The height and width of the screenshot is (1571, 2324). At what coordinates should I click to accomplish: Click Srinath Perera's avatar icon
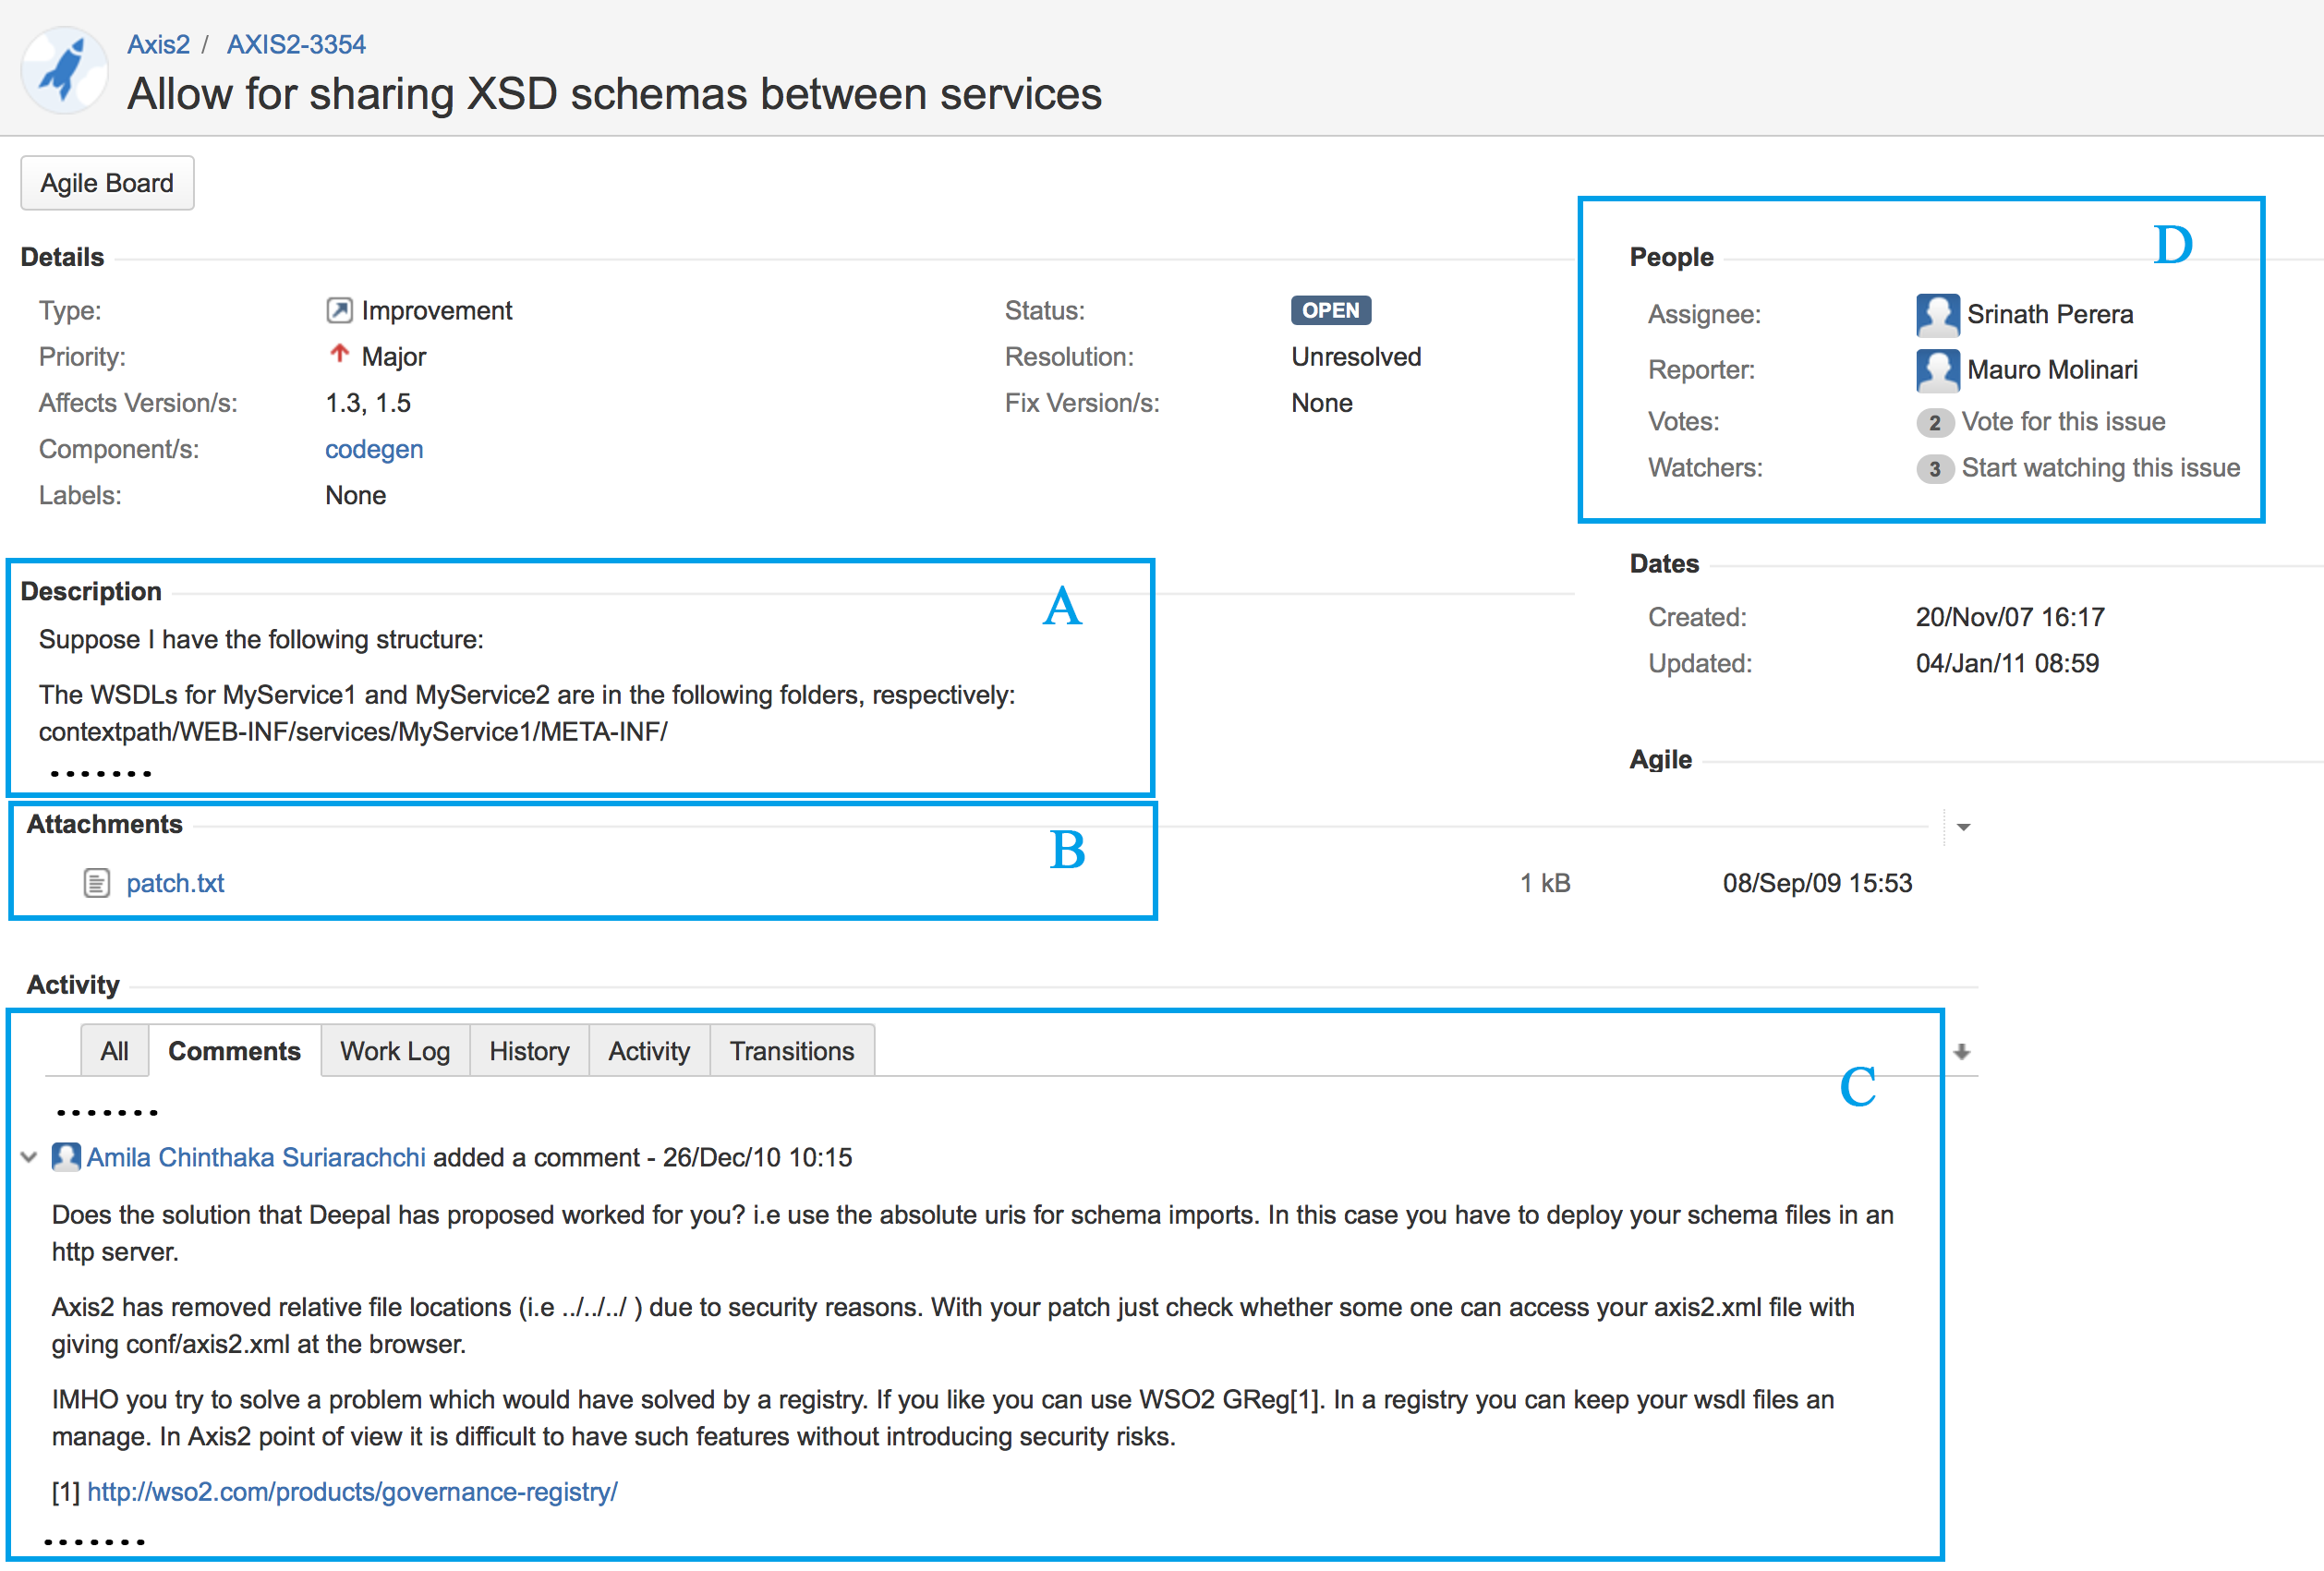(1937, 315)
